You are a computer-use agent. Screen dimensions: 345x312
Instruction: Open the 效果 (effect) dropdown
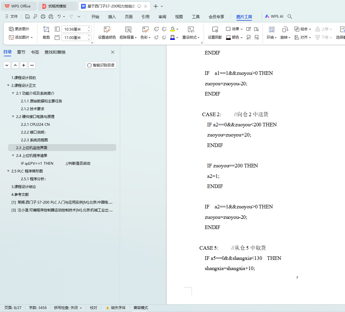pyautogui.click(x=234, y=29)
